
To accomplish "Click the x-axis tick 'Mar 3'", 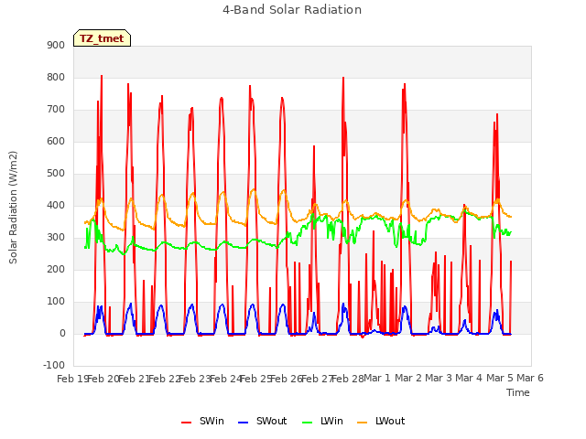I will pos(439,378).
